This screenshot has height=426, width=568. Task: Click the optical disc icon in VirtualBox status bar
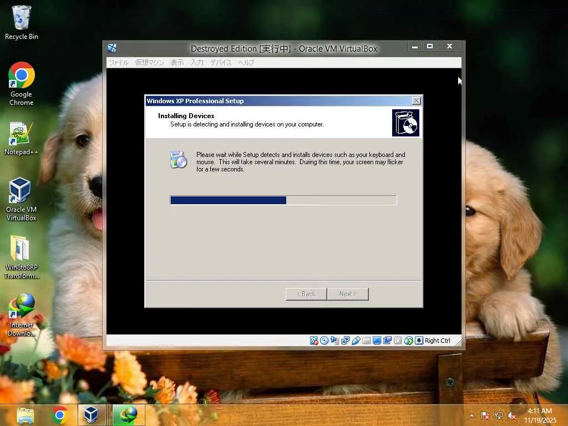click(x=324, y=341)
